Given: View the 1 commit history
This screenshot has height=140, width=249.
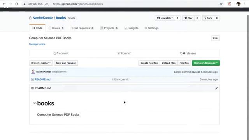Looking at the screenshot, I should [61, 53].
